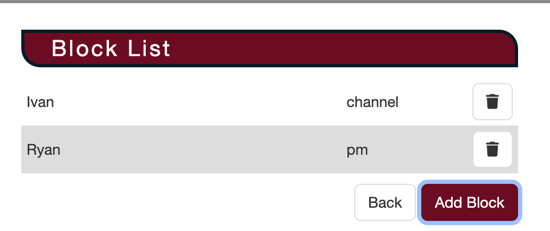Viewport: 550px width, 231px height.
Task: Remove Ryan's pm block via trash icon
Action: pyautogui.click(x=492, y=150)
